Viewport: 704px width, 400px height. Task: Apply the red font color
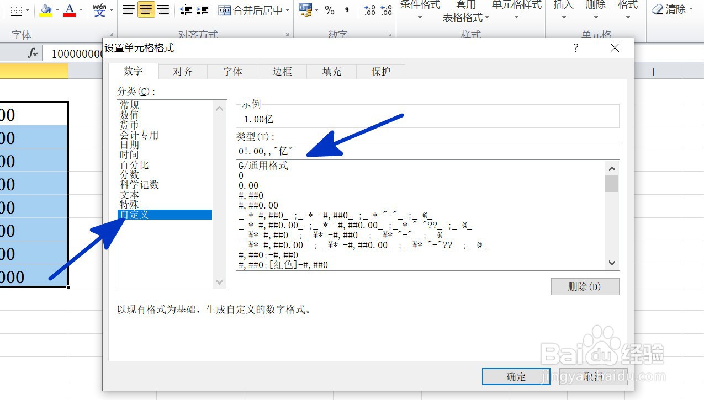tap(70, 9)
